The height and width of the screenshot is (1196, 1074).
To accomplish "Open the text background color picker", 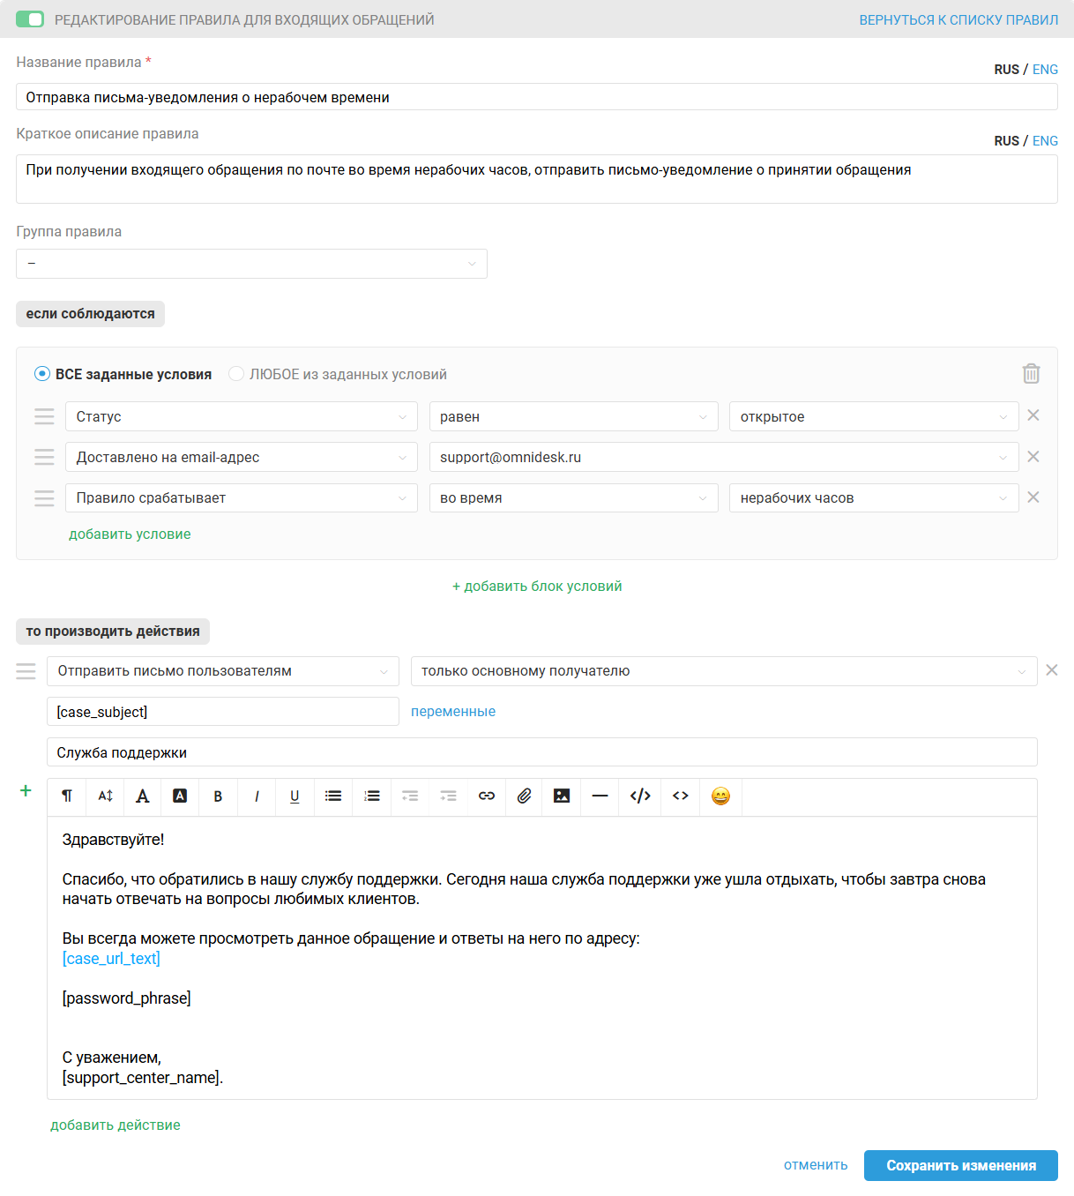I will (x=180, y=796).
